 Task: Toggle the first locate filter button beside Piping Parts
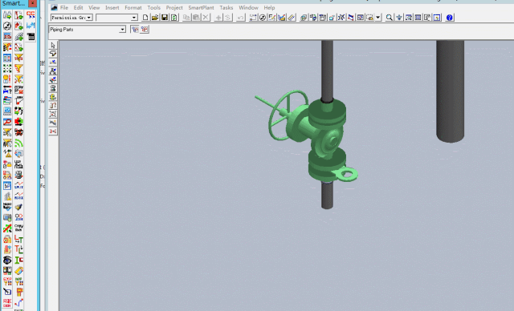135,30
